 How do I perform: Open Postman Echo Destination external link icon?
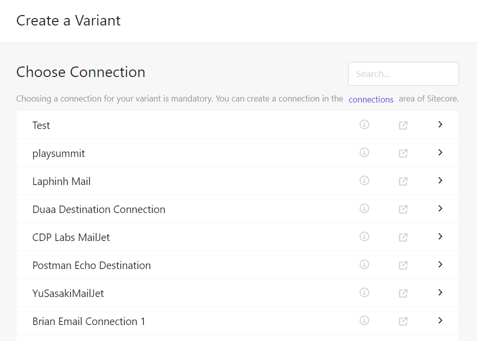pos(403,265)
